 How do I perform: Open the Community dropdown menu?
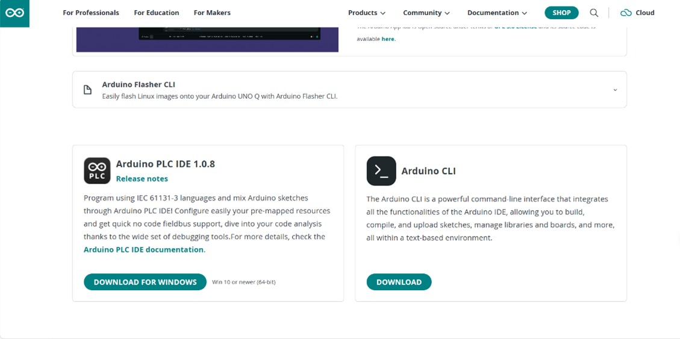coord(426,13)
